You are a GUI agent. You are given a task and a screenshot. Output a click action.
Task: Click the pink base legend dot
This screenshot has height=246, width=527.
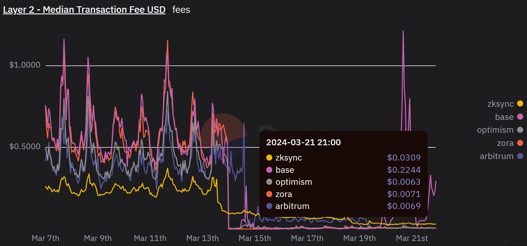[x=520, y=117]
